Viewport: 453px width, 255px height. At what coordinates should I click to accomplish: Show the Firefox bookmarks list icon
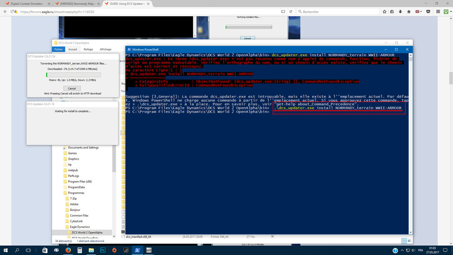coord(392,12)
